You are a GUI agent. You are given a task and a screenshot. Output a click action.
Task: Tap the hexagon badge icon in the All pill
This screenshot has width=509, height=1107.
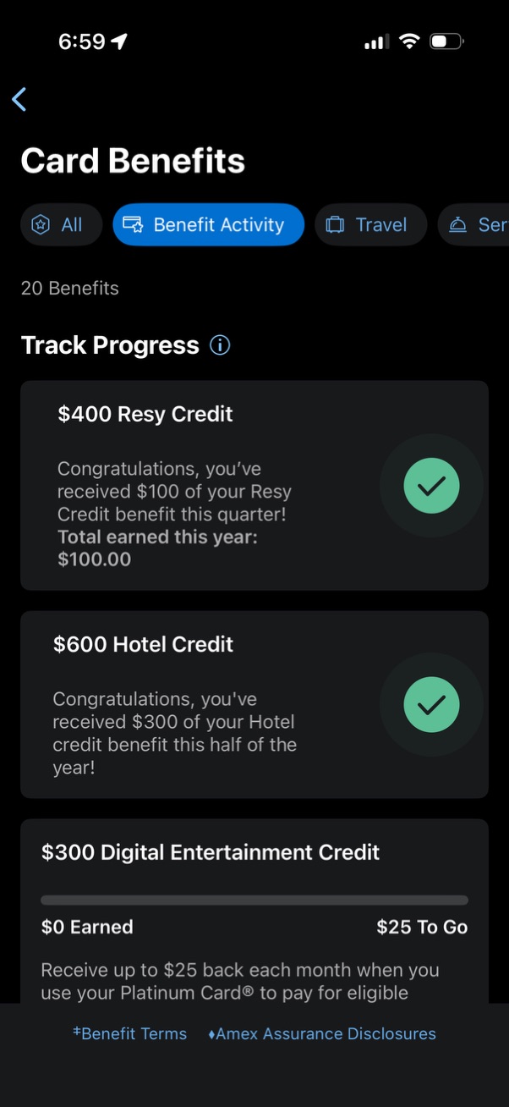(x=40, y=224)
